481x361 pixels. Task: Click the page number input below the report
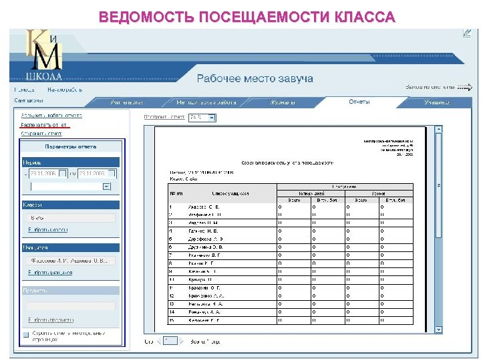point(170,341)
